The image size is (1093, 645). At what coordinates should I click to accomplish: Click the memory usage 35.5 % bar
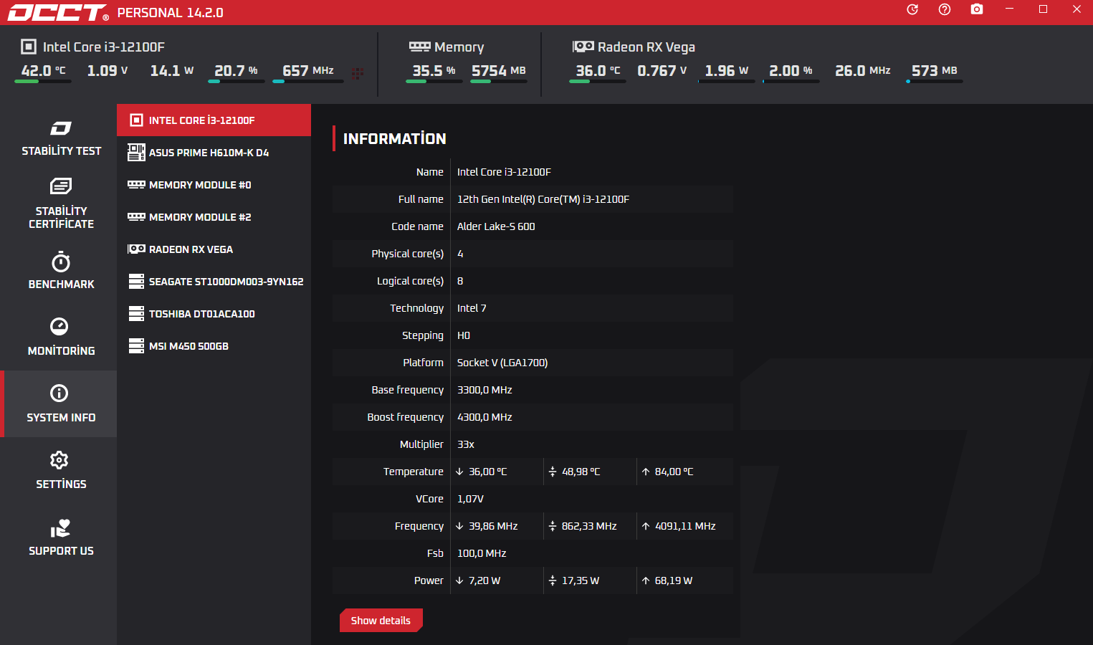tap(434, 81)
